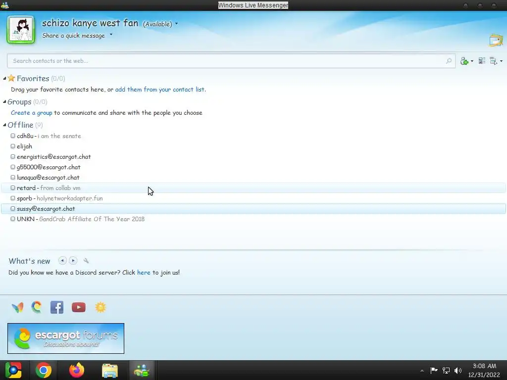This screenshot has width=507, height=380.
Task: Click the volume speaker tray icon
Action: (x=458, y=370)
